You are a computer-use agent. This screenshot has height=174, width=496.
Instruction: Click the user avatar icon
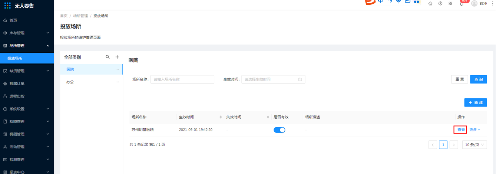474,3
